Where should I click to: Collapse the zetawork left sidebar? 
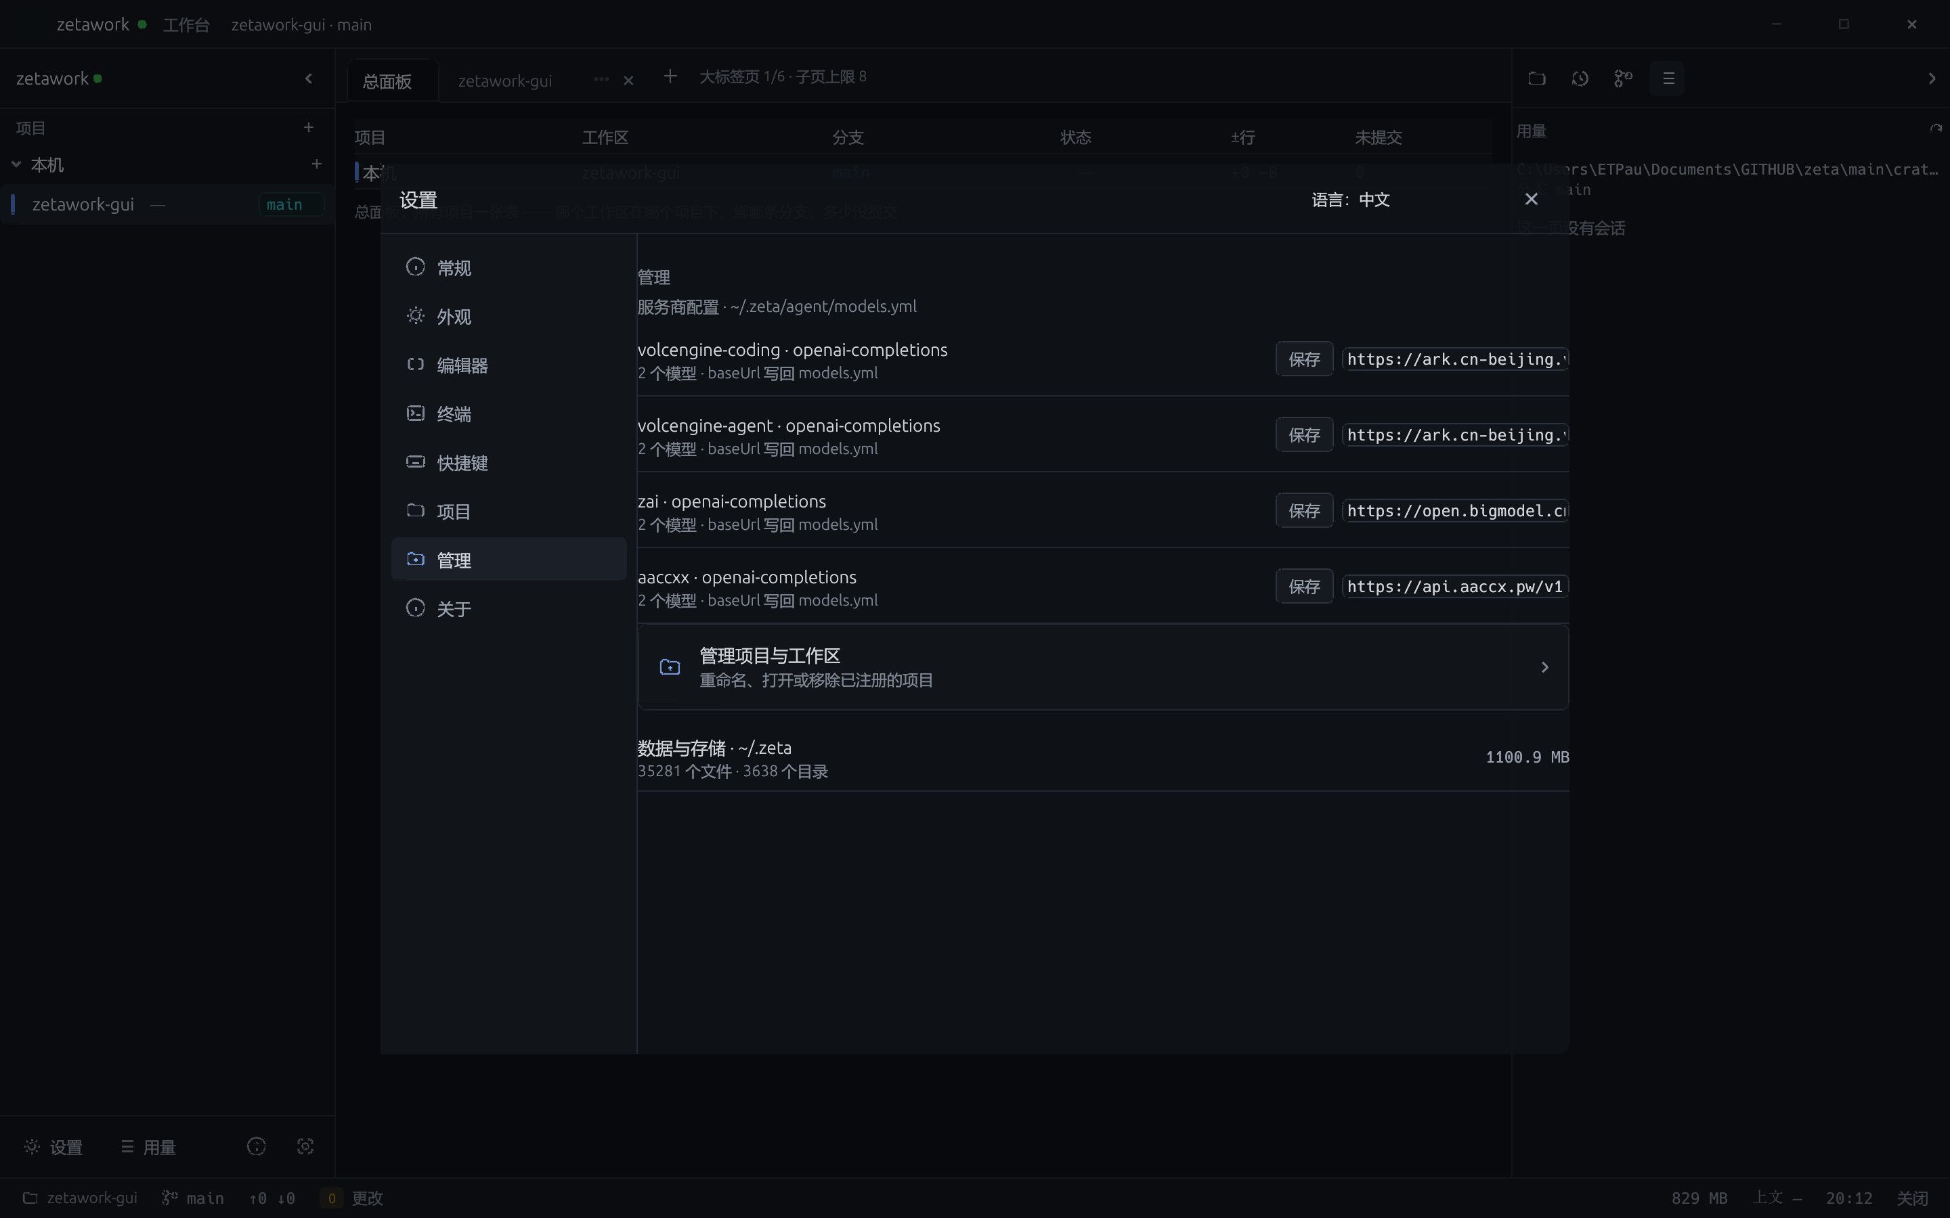point(309,78)
